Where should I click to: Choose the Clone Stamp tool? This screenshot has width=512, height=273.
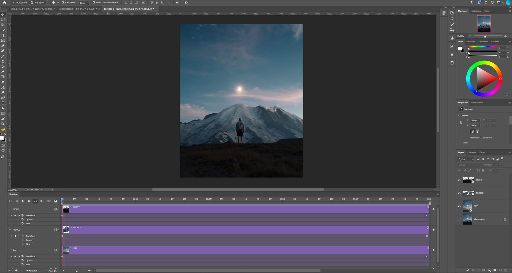coord(3,61)
